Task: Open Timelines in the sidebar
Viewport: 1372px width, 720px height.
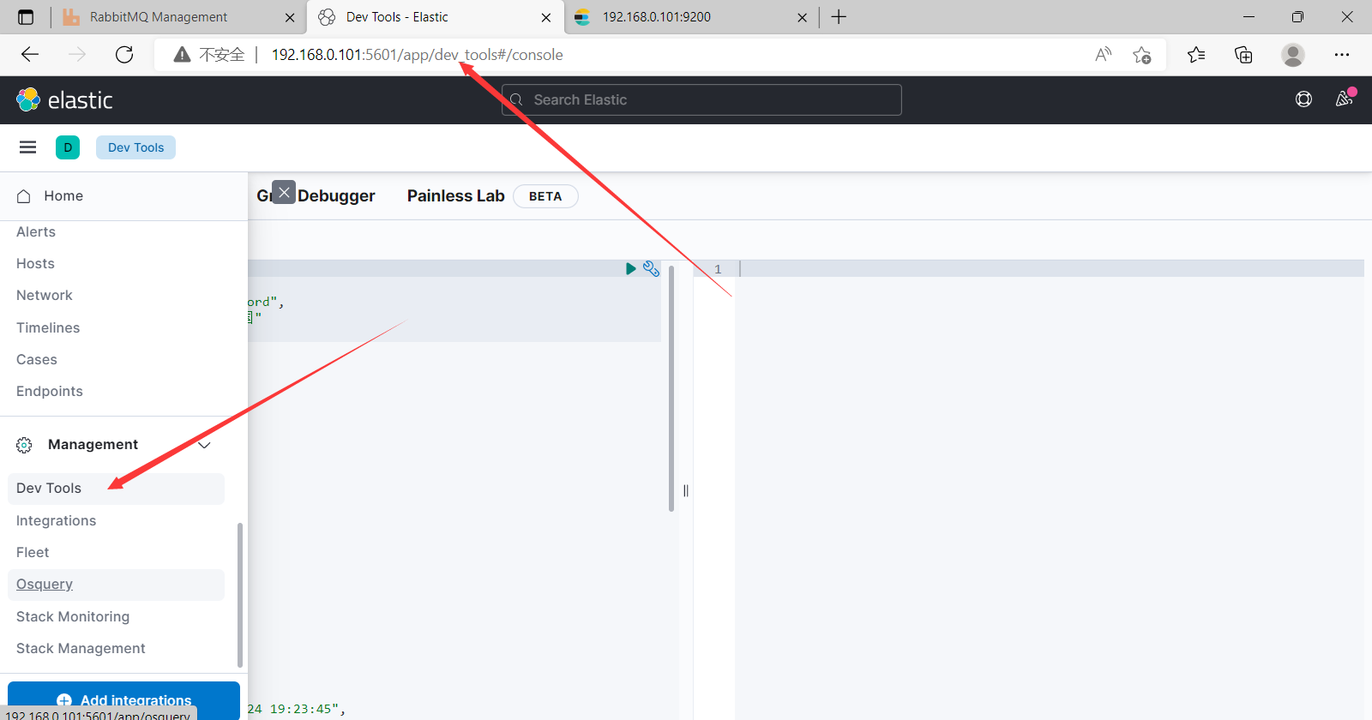Action: (48, 328)
